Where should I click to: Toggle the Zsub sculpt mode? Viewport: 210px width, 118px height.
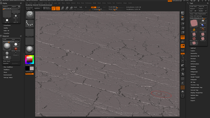point(99,7)
